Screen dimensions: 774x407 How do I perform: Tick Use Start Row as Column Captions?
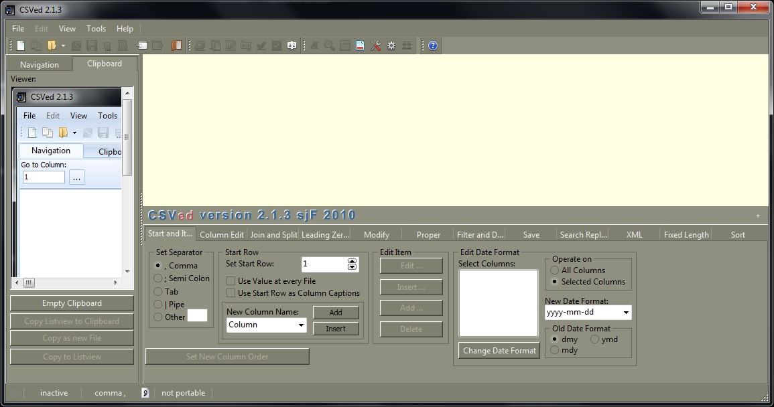tap(231, 293)
